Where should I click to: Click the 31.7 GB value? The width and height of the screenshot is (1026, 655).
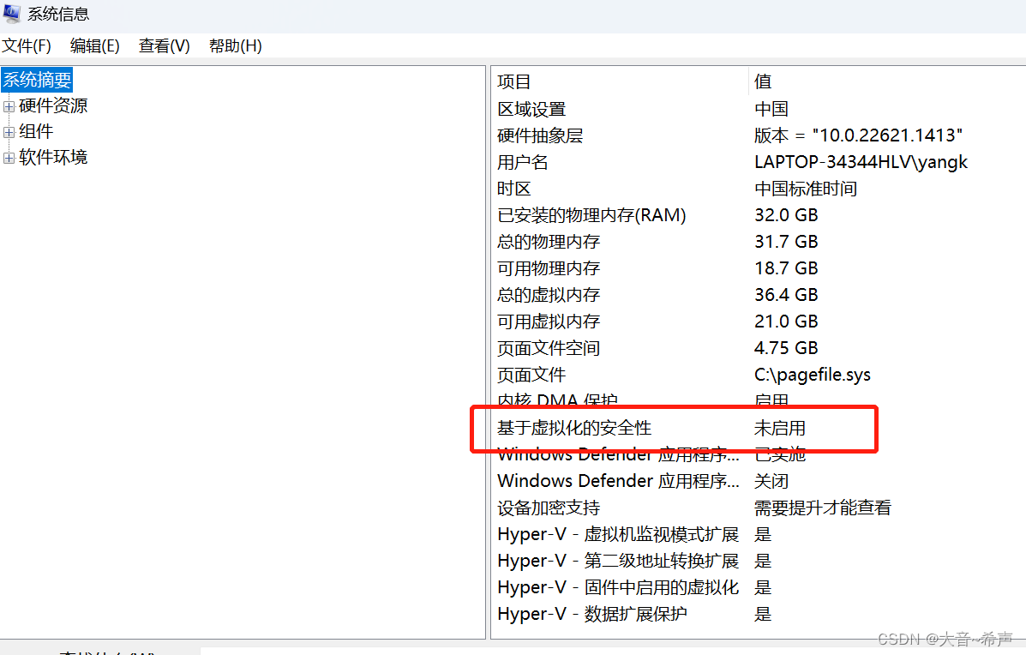pyautogui.click(x=786, y=242)
